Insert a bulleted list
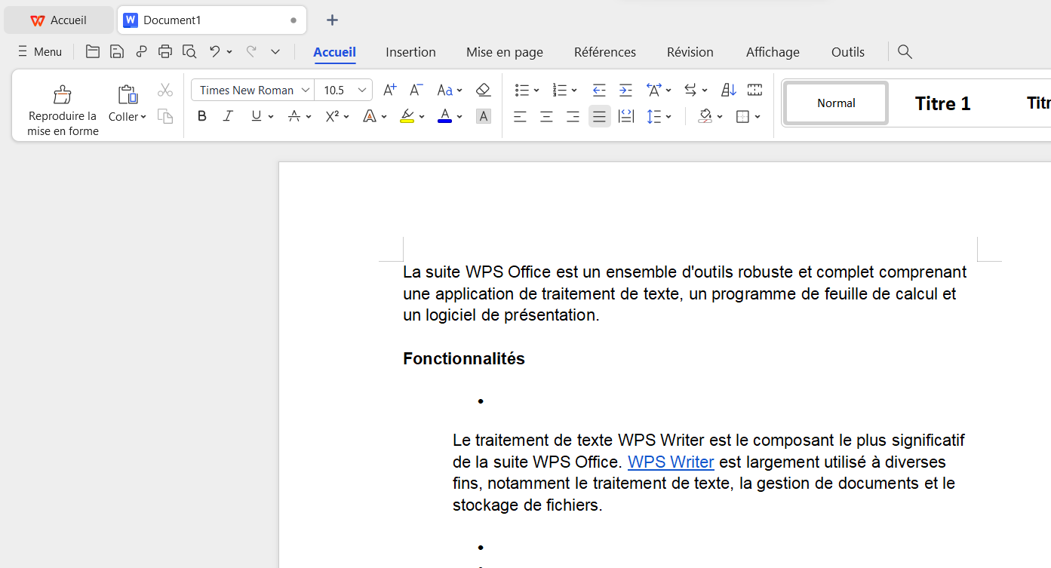The height and width of the screenshot is (568, 1051). coord(522,90)
